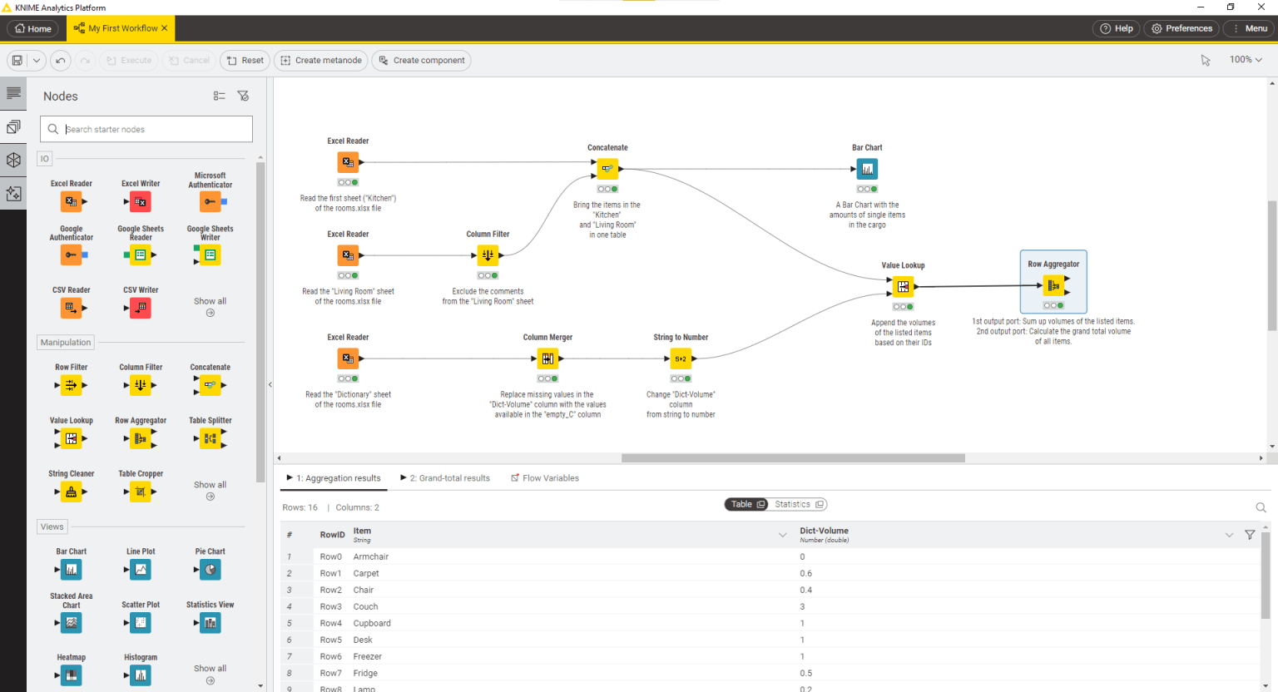Viewport: 1278px width, 692px height.
Task: Click the String to Number canvas node
Action: pyautogui.click(x=681, y=358)
